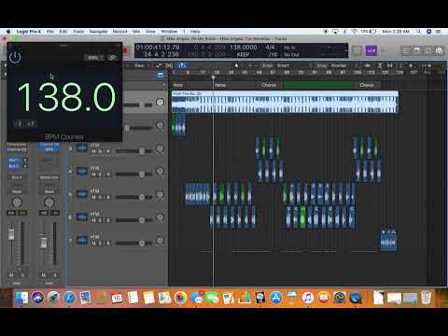Open the Media Browser icon
The height and width of the screenshot is (336, 448).
440,50
